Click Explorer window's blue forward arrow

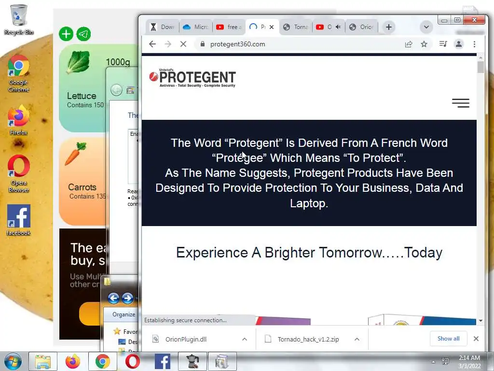127,298
